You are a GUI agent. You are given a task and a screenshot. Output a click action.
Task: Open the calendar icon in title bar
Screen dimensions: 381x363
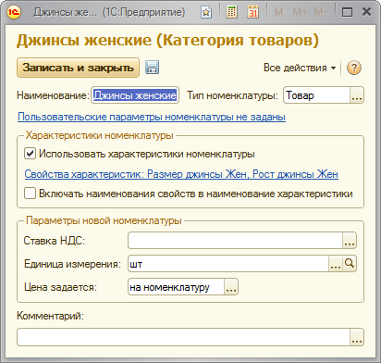pyautogui.click(x=252, y=12)
